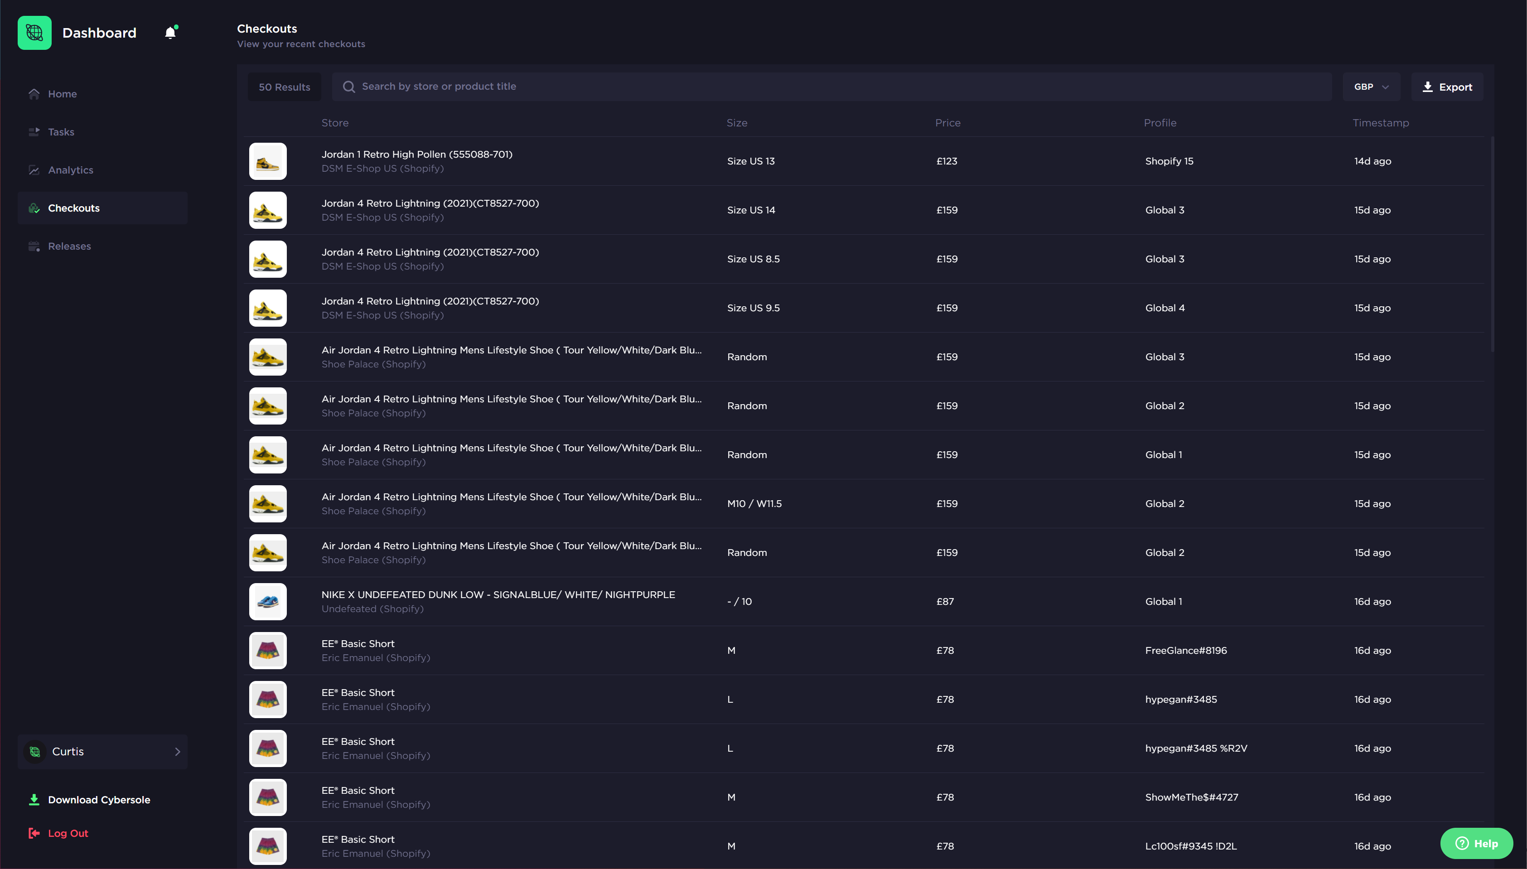Click £123 price cell

[947, 161]
